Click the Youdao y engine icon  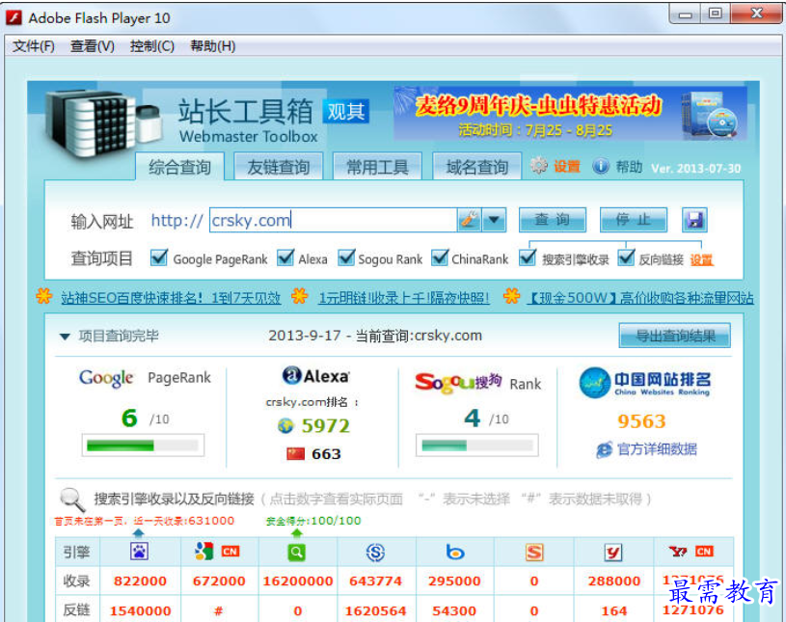click(613, 553)
